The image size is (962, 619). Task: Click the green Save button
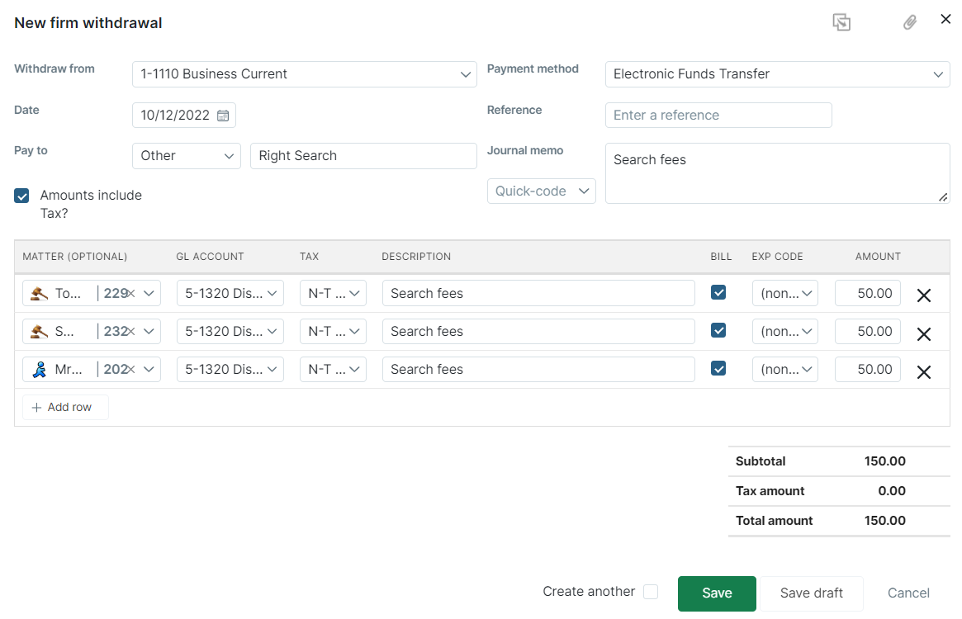[717, 593]
